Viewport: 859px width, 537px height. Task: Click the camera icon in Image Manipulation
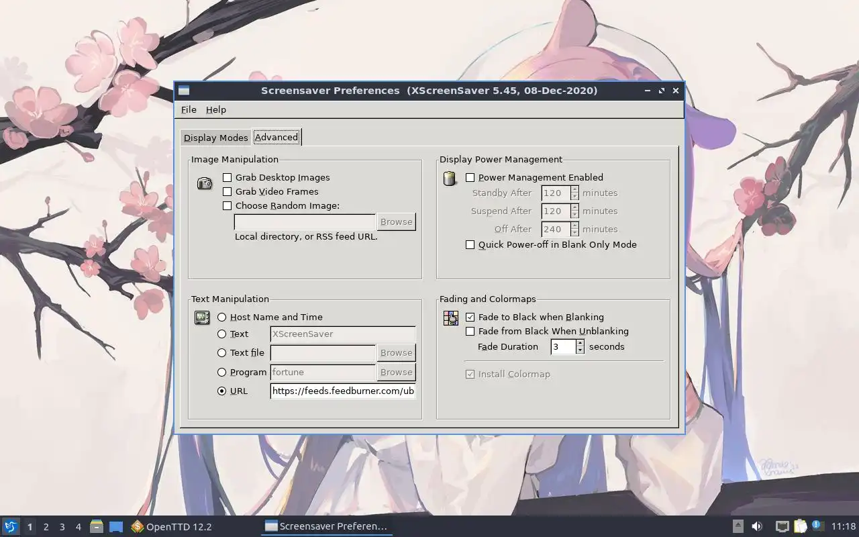coord(205,183)
